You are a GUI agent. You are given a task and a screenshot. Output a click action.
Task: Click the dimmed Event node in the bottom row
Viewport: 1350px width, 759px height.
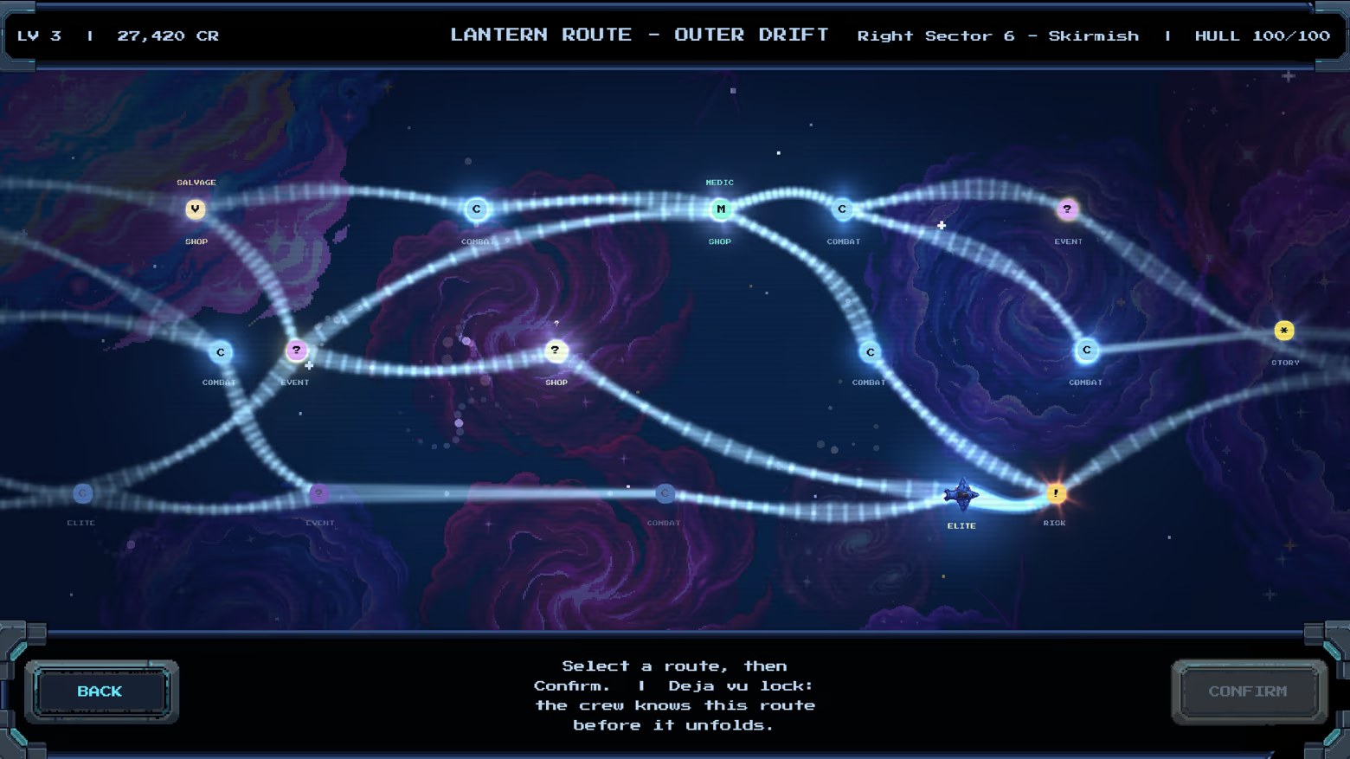click(318, 493)
